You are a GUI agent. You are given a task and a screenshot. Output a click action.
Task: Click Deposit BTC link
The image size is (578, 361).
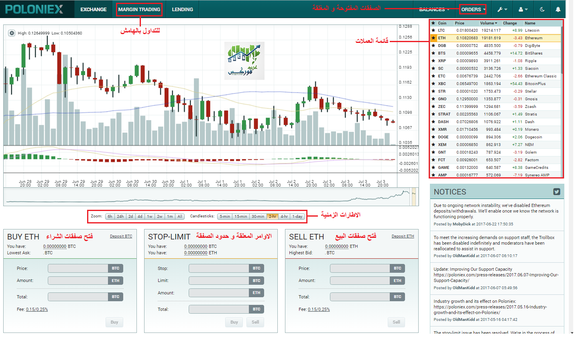click(121, 236)
